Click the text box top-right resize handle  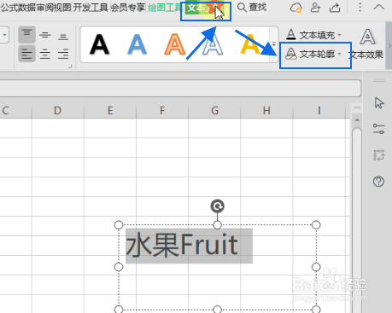click(316, 225)
